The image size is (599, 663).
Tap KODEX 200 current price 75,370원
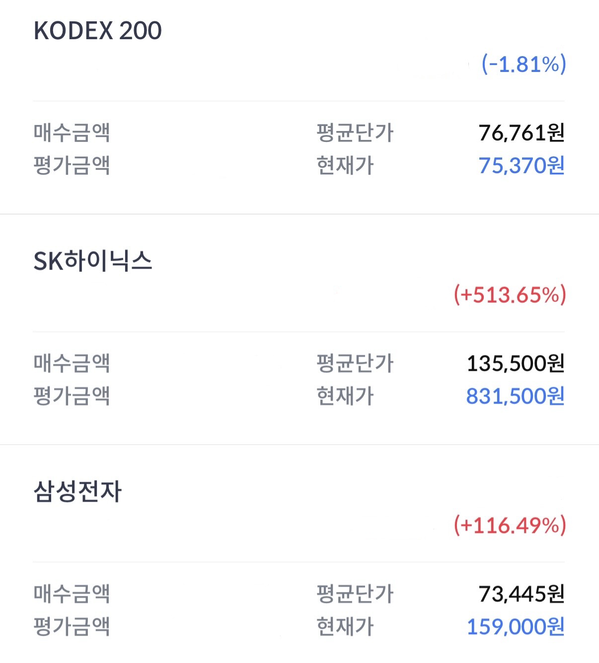(522, 166)
